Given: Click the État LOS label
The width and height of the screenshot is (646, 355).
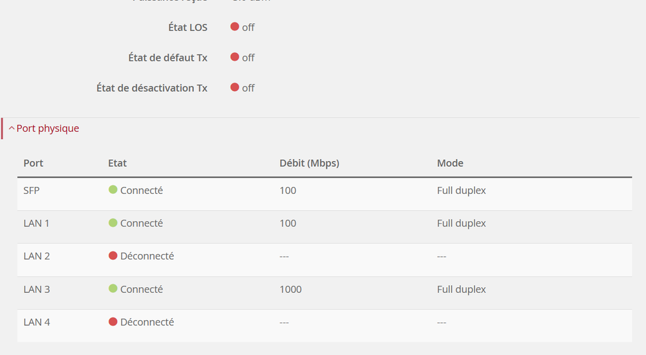Looking at the screenshot, I should point(188,27).
